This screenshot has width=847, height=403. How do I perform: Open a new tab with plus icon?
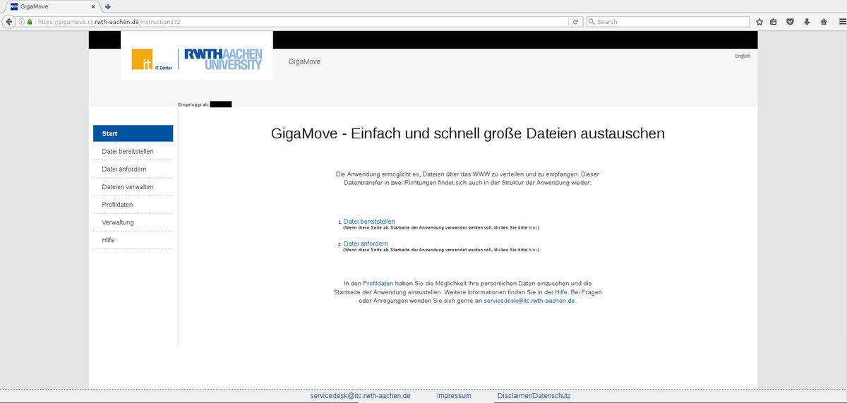click(108, 6)
